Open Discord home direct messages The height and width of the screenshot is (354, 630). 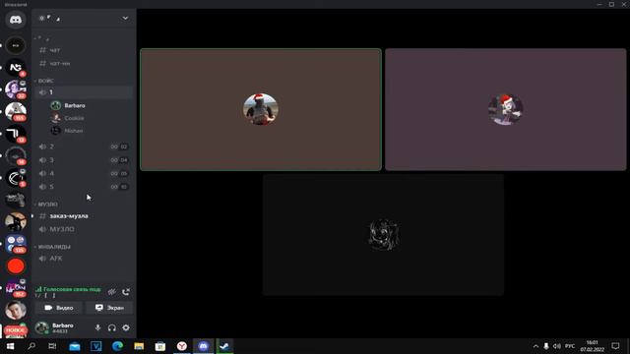16,20
